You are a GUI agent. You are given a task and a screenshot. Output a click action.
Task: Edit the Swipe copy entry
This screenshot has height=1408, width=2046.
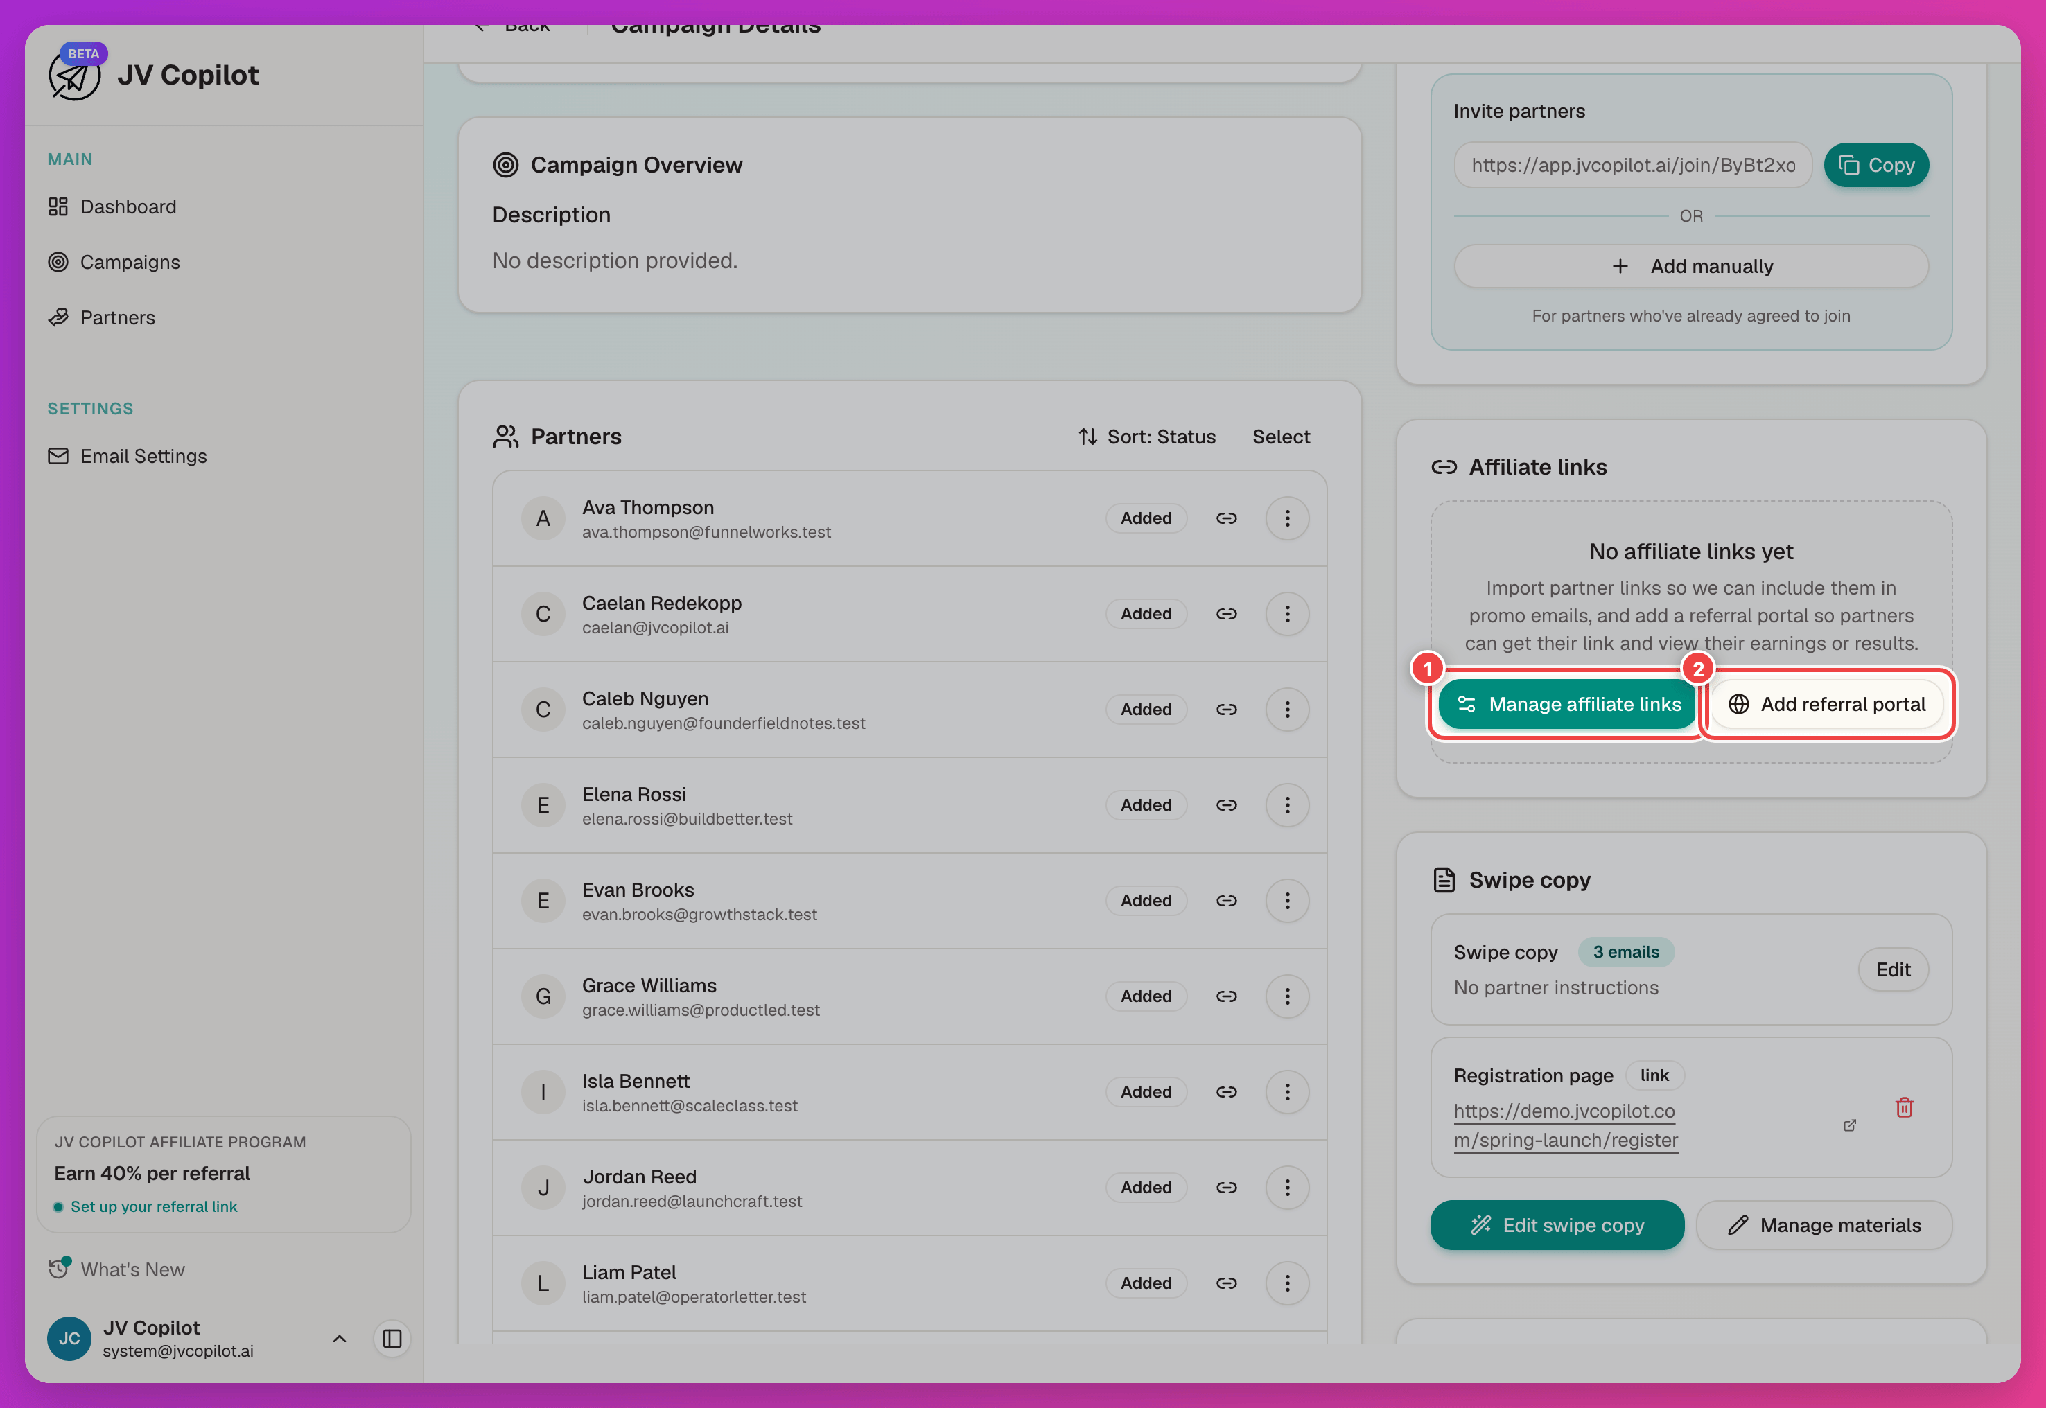click(x=1893, y=969)
